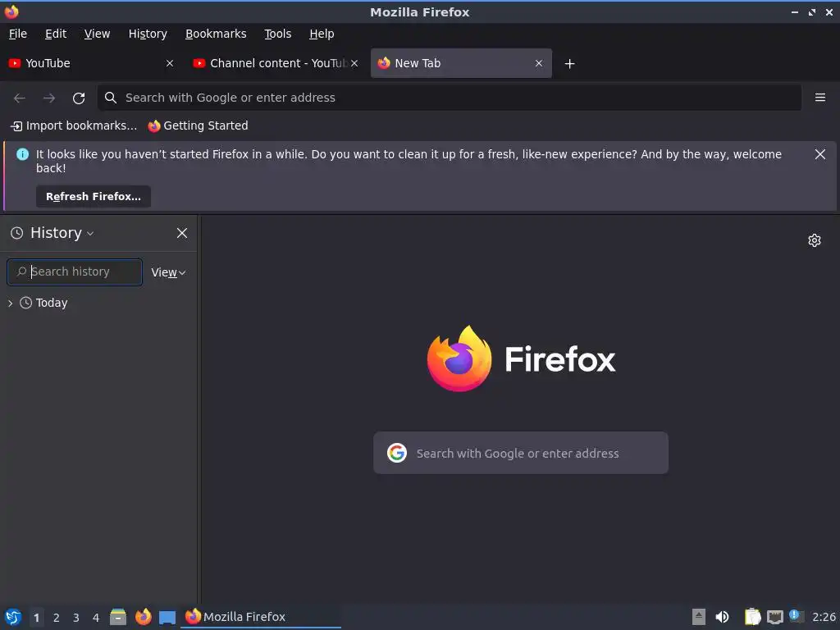Open the Getting Started bookmark
The width and height of the screenshot is (840, 630).
(198, 126)
